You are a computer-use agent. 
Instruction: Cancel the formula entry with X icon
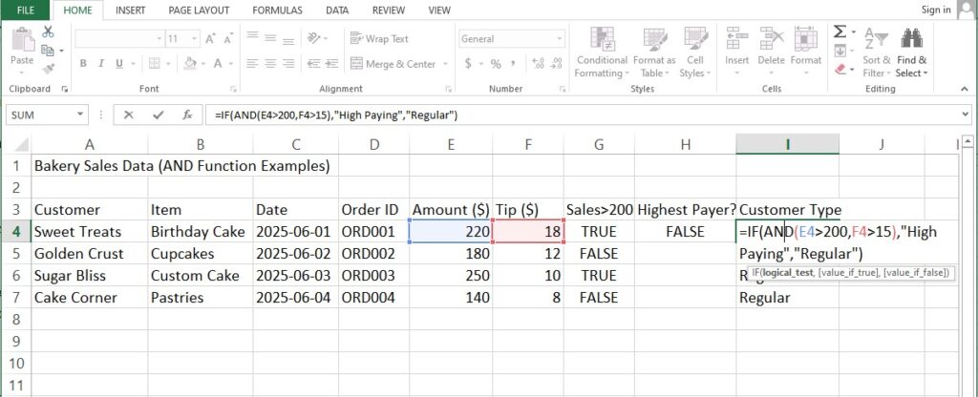click(x=128, y=115)
